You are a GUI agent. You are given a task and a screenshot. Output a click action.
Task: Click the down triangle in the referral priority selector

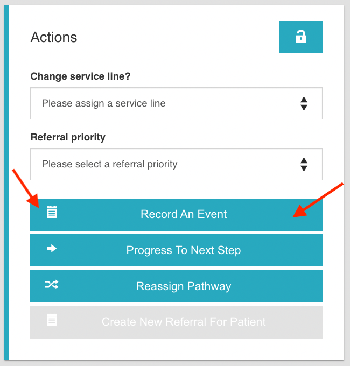click(x=304, y=168)
